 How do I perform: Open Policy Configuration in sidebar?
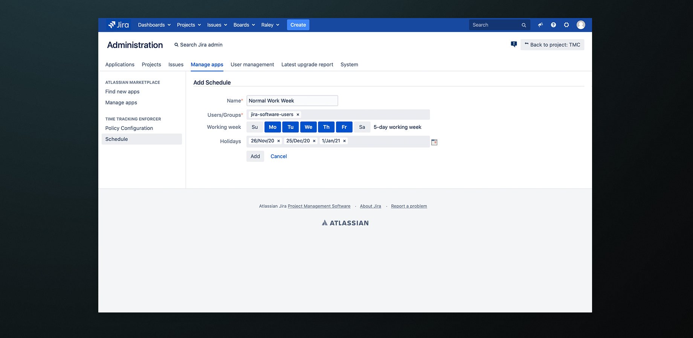point(129,128)
